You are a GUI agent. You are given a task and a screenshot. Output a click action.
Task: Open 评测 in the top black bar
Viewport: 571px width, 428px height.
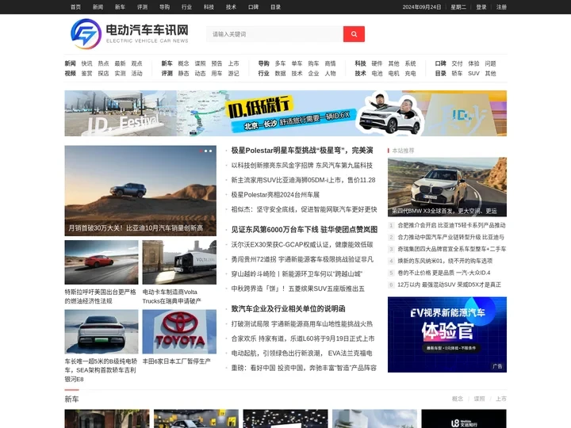(143, 7)
